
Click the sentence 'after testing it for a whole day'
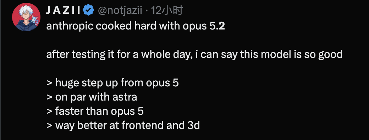click(120, 54)
